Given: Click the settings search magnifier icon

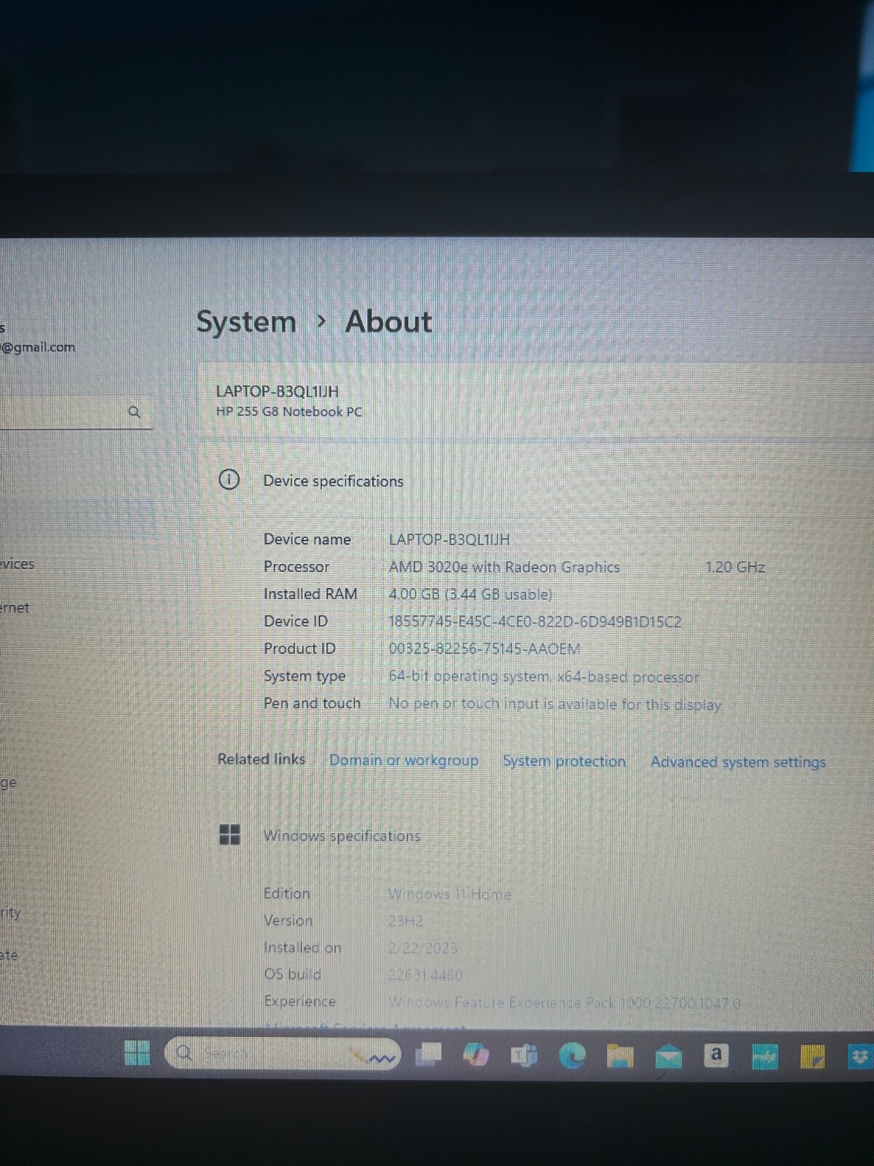Looking at the screenshot, I should click(134, 412).
